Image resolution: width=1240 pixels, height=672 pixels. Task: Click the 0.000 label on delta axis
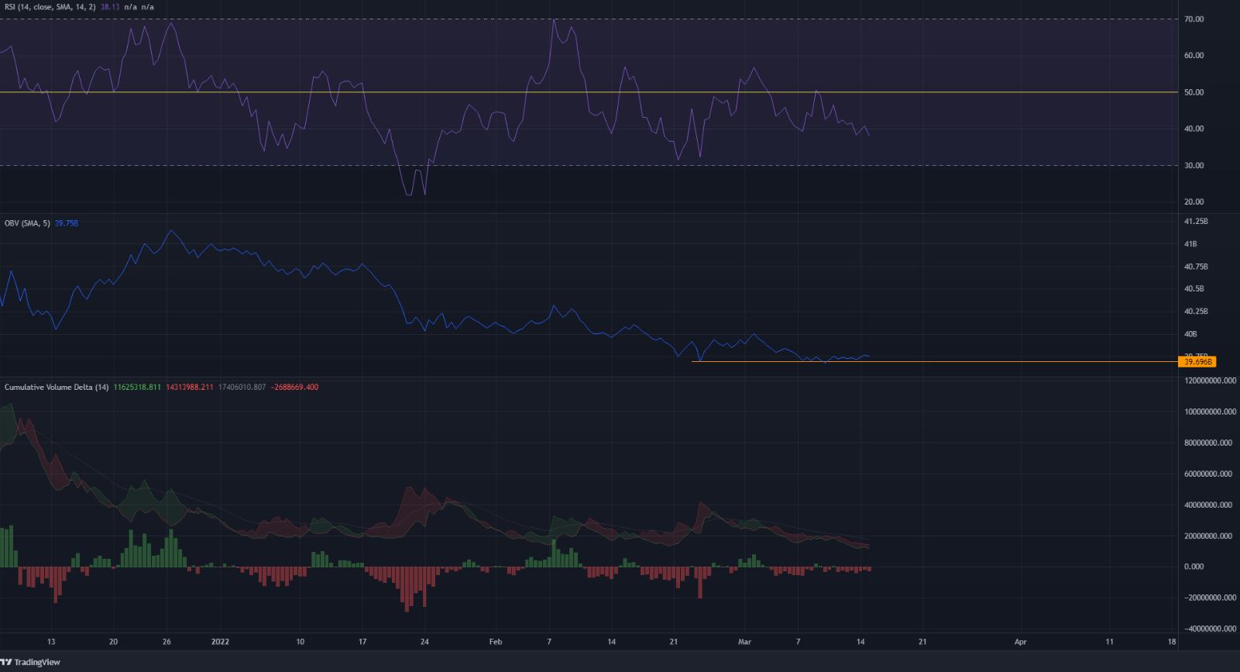pyautogui.click(x=1194, y=567)
